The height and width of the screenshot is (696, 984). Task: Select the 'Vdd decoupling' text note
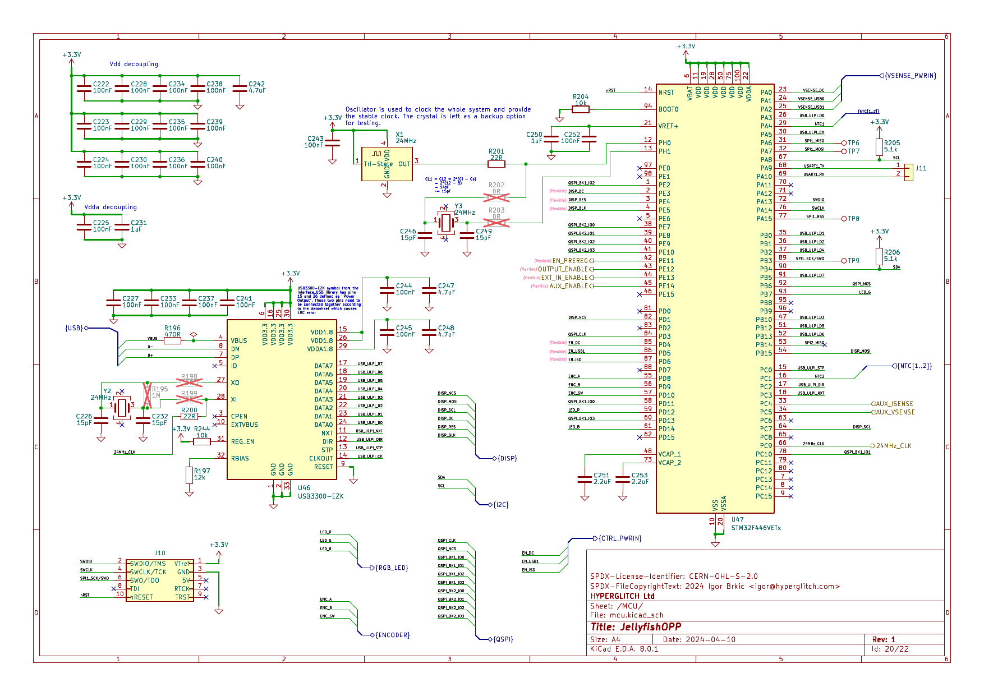pos(134,64)
